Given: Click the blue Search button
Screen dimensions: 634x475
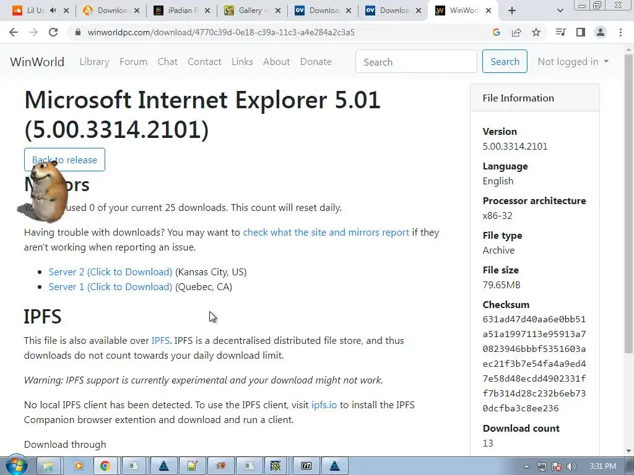Looking at the screenshot, I should 505,61.
